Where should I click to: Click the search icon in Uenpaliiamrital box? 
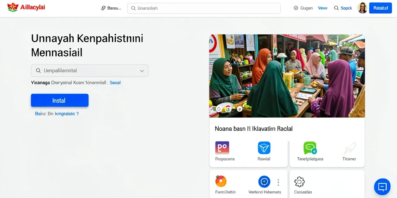(x=38, y=70)
